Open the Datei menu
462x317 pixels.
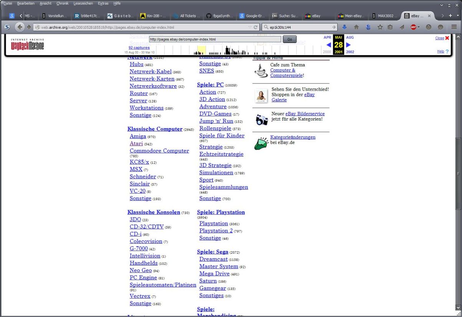[x=8, y=3]
